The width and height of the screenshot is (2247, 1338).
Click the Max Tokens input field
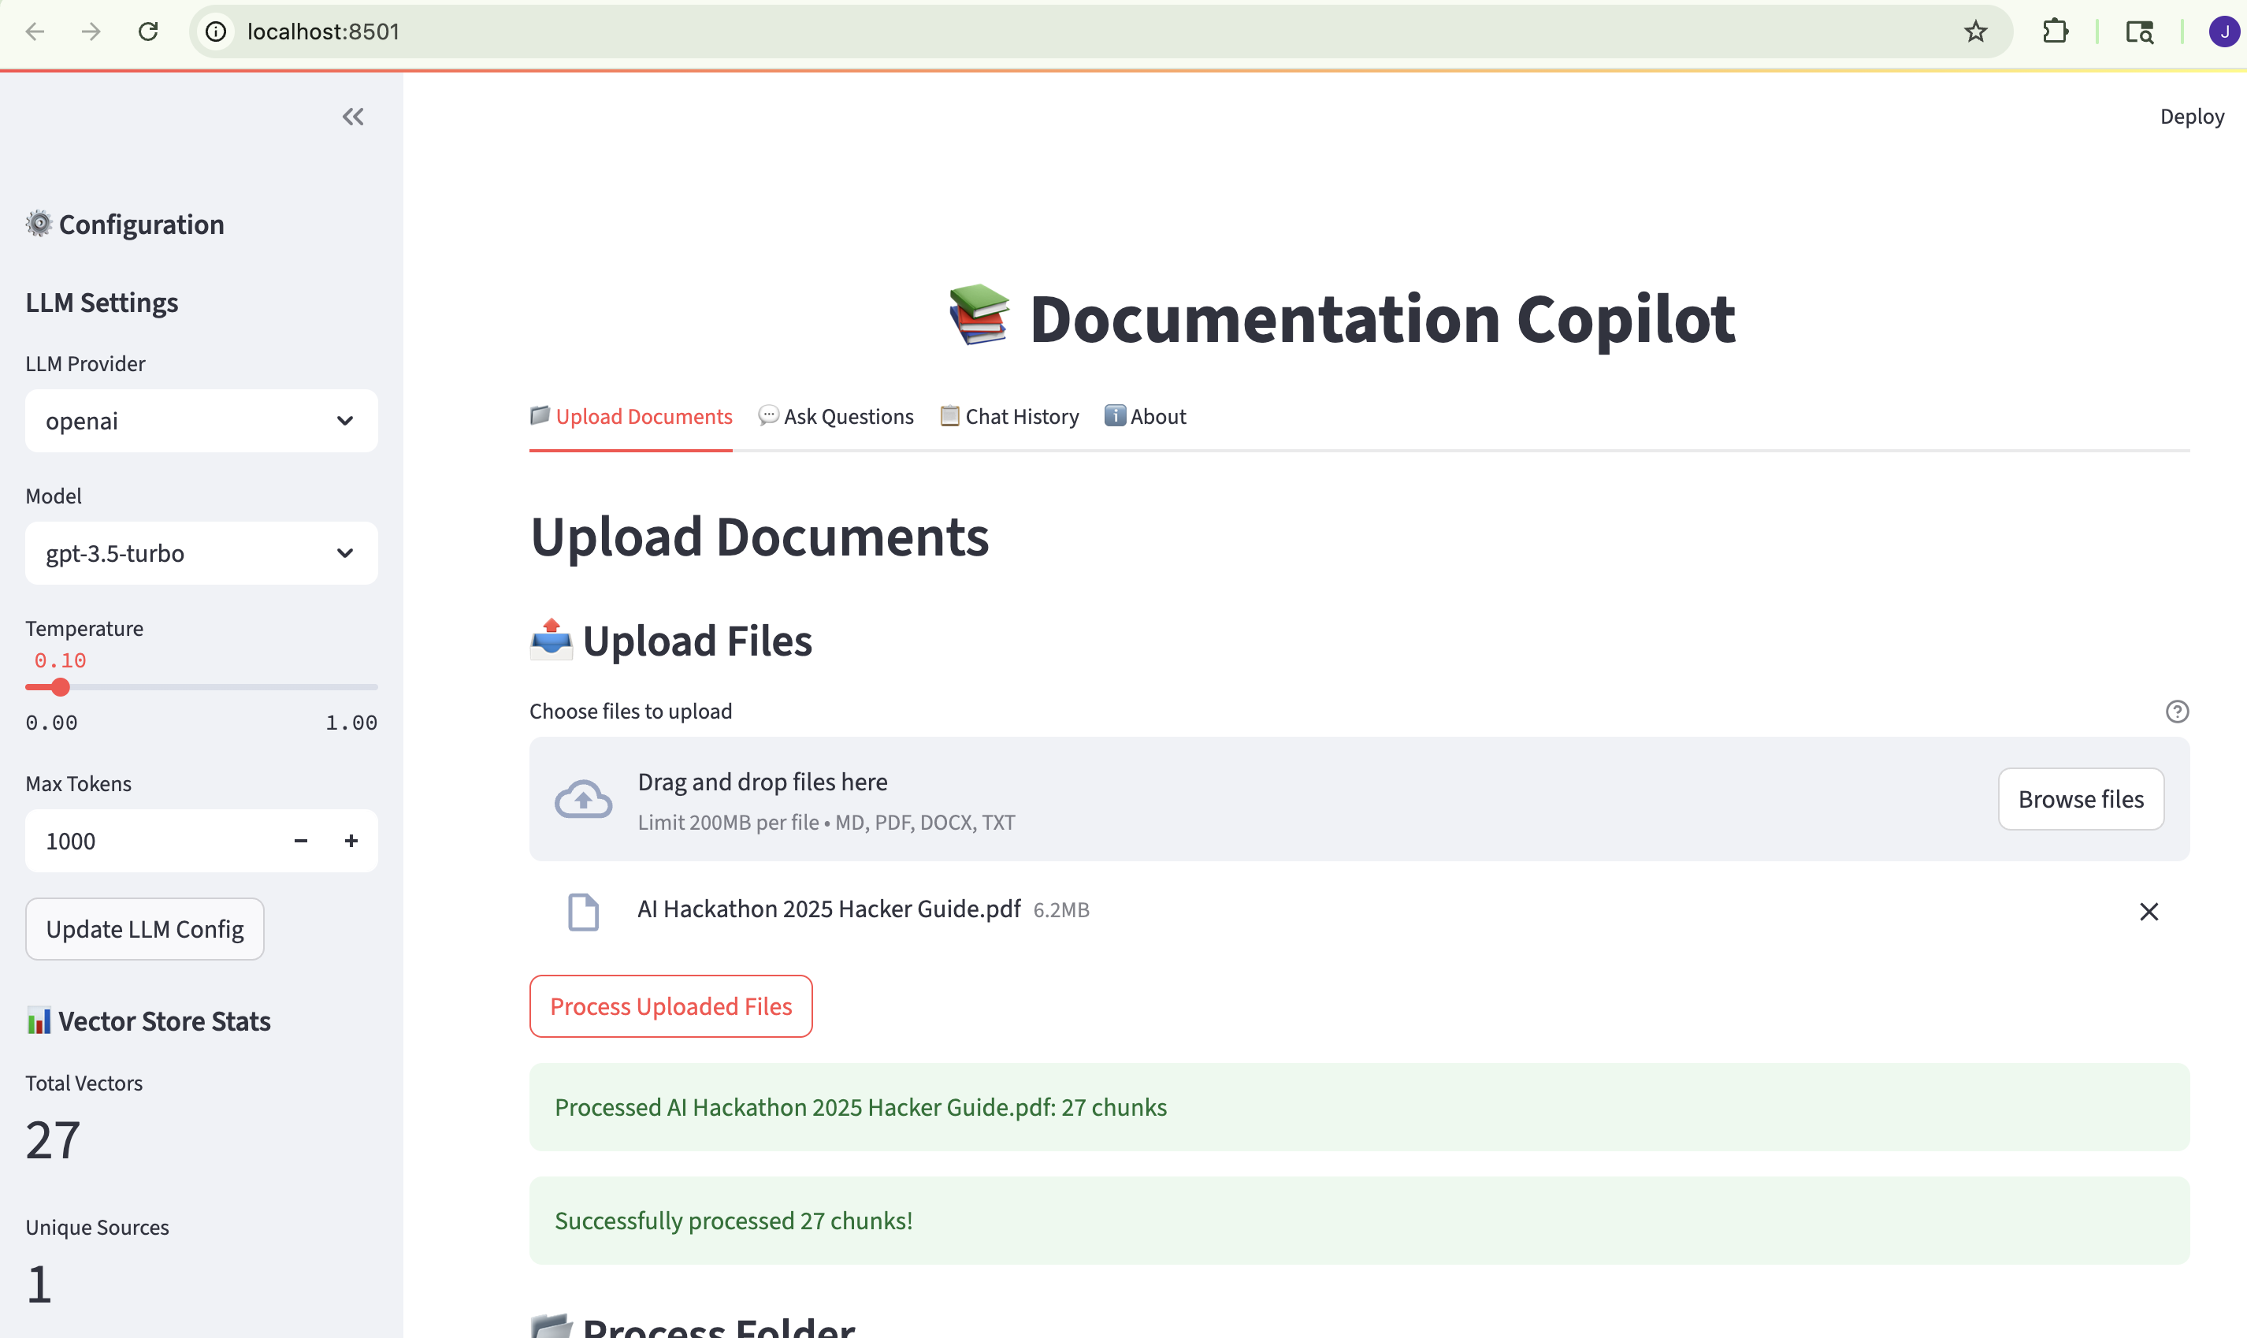click(x=153, y=840)
